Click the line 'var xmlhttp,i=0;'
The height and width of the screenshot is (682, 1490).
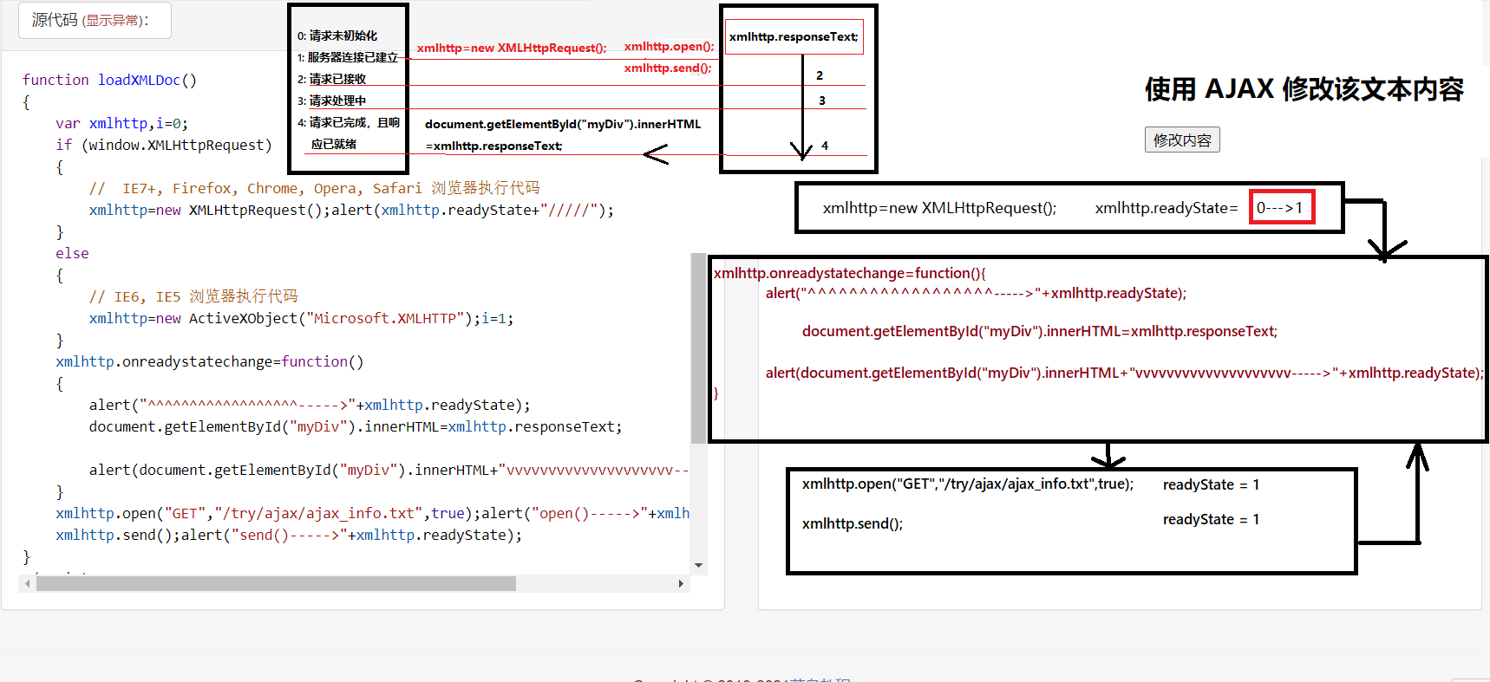(121, 123)
